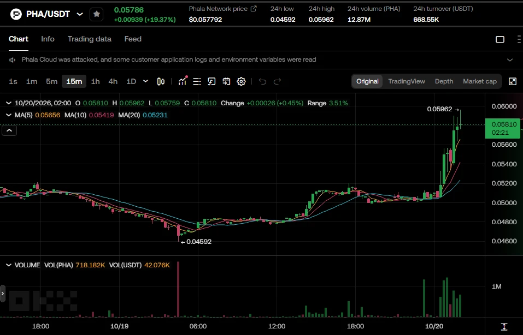
Task: Add PHA/USDT to favorites with the star
Action: click(x=96, y=14)
